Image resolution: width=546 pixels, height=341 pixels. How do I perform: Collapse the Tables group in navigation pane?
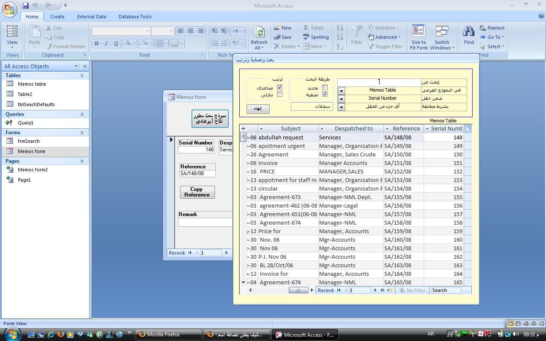click(82, 75)
